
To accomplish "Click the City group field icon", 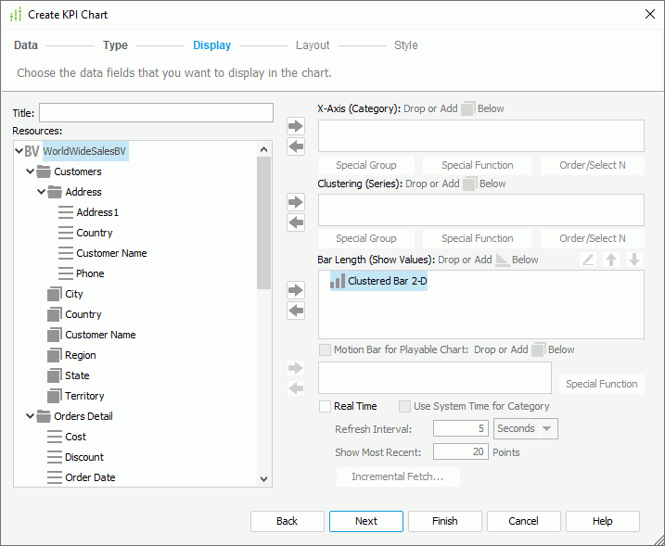I will pyautogui.click(x=55, y=294).
